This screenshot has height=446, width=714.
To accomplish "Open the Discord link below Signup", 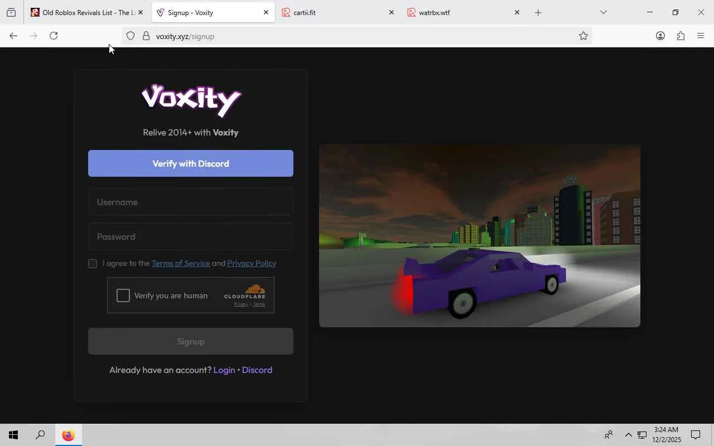I will 257,370.
